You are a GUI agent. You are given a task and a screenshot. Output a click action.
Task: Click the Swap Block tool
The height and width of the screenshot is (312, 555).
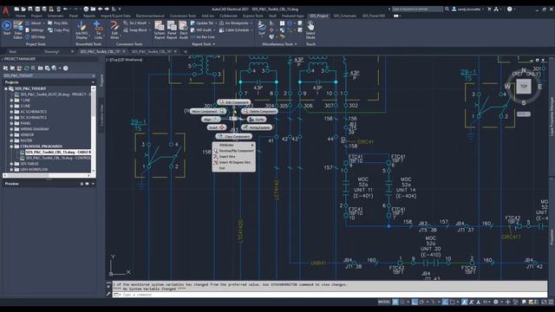[135, 30]
